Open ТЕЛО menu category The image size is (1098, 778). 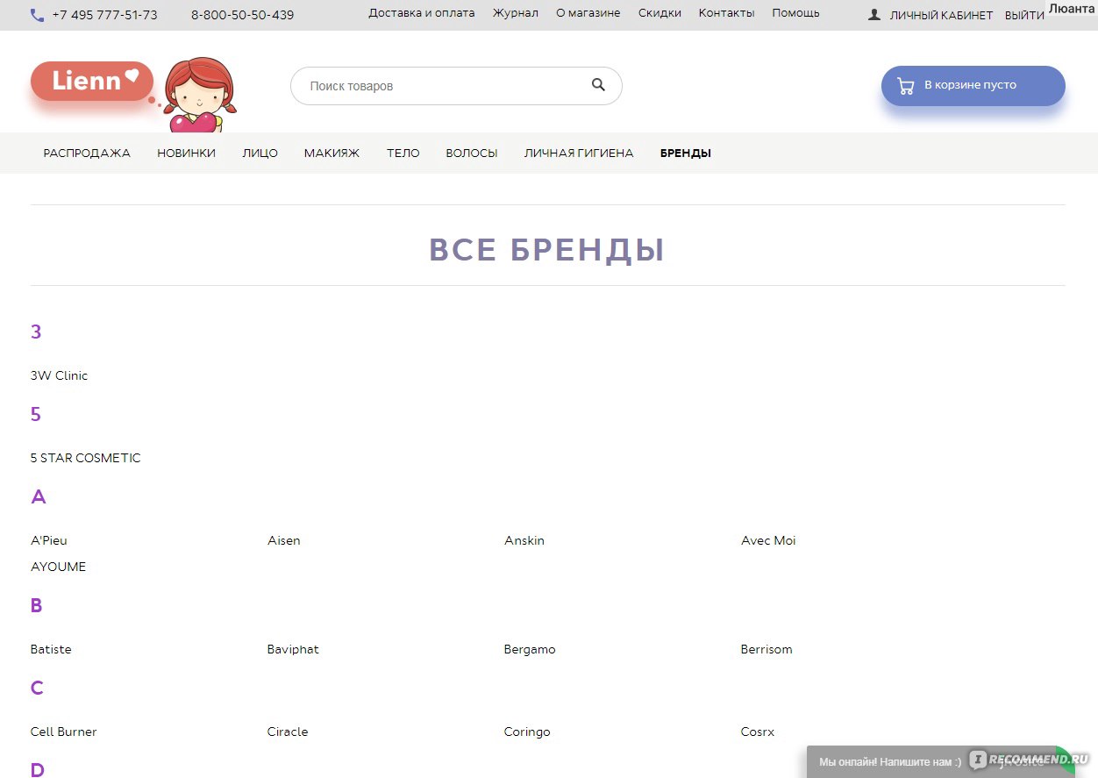pyautogui.click(x=403, y=153)
